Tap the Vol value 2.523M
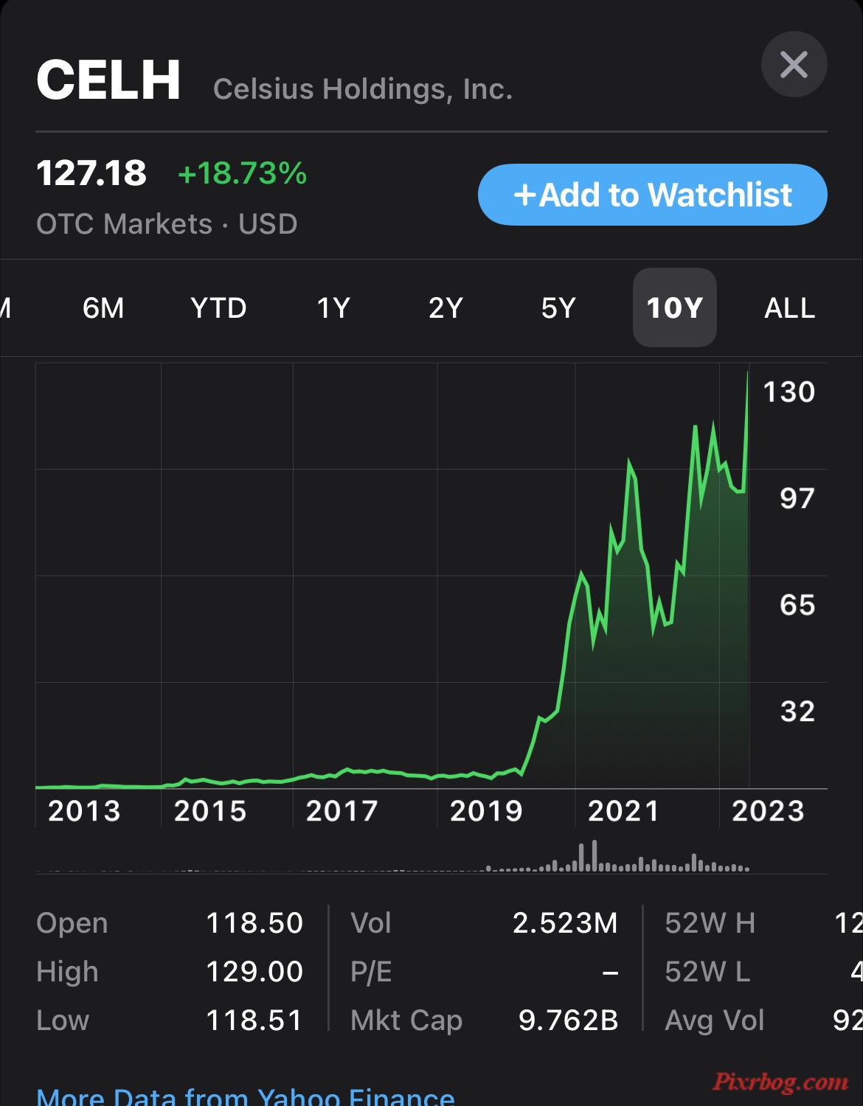The image size is (863, 1106). (565, 923)
